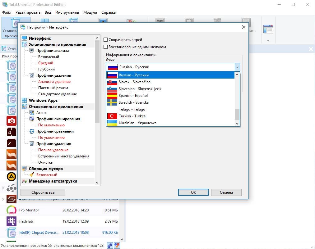Click the Менеджер автозагрузки icon
This screenshot has height=249, width=315.
(24, 181)
